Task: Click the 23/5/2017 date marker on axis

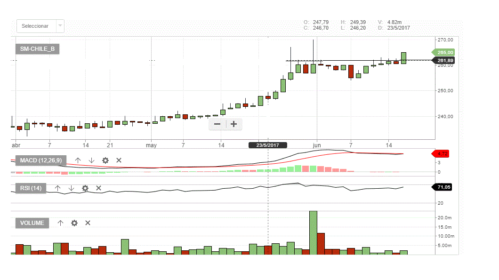Action: coord(268,145)
